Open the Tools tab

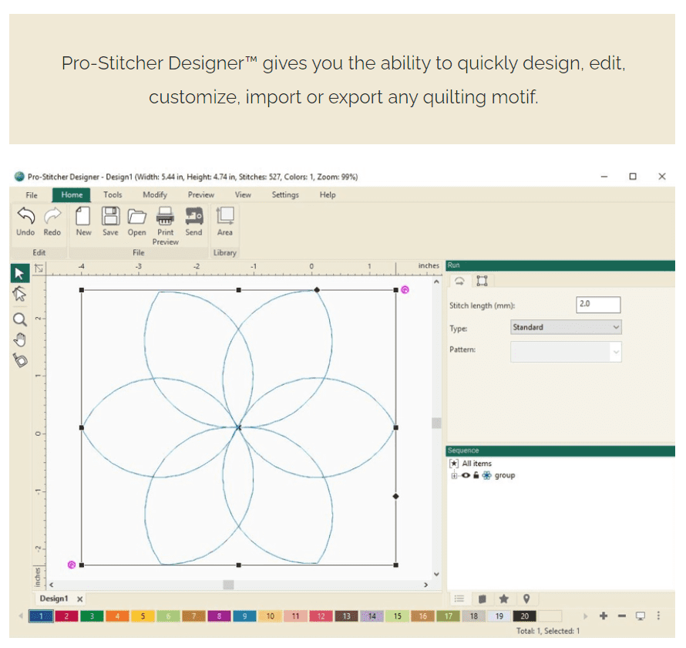point(113,195)
